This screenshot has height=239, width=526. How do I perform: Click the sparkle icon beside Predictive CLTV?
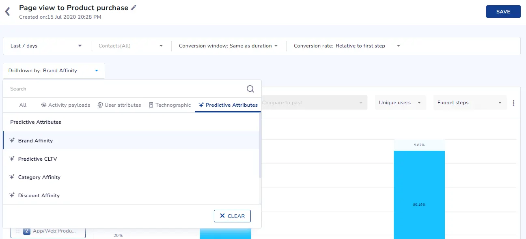(x=12, y=159)
